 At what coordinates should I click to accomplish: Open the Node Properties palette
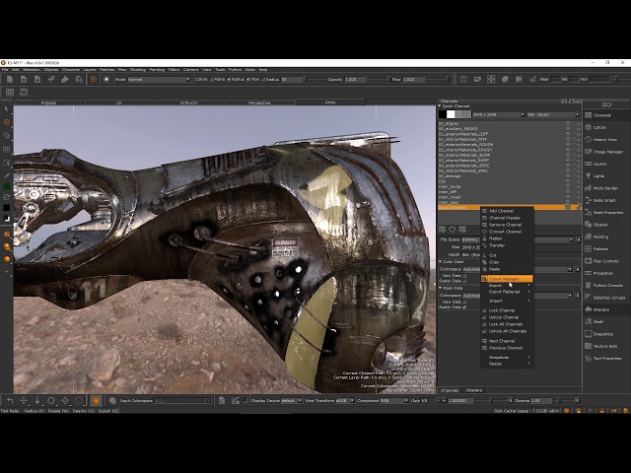tap(606, 213)
